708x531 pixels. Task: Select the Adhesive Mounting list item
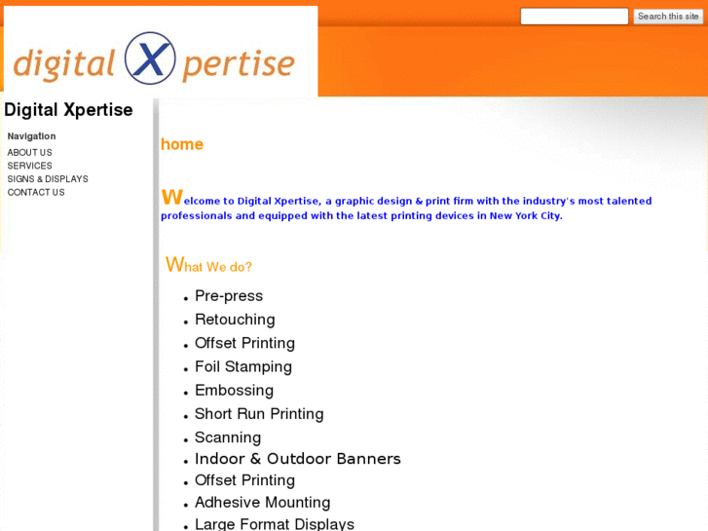263,502
